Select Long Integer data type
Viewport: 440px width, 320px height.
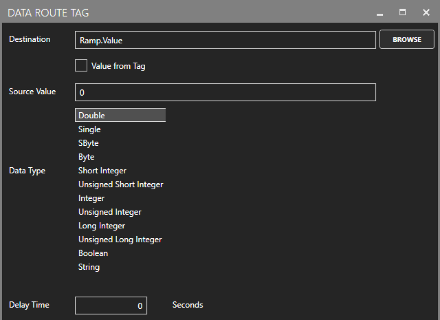(x=102, y=226)
